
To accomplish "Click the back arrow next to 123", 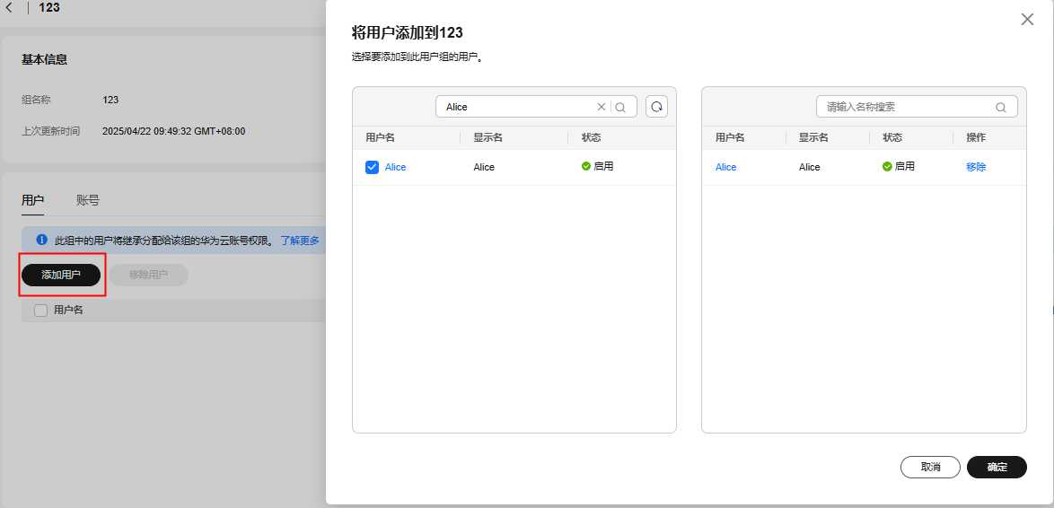I will click(9, 8).
